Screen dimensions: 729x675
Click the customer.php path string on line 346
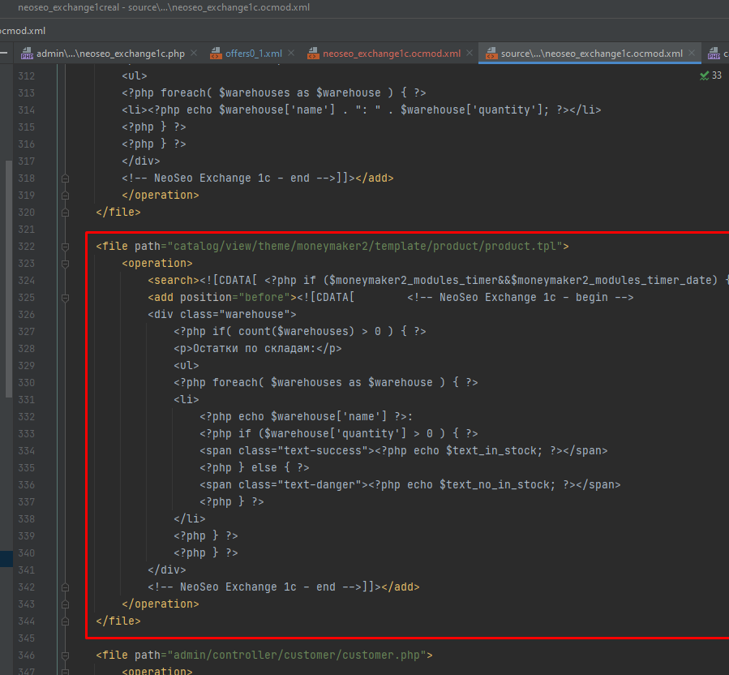click(x=297, y=655)
